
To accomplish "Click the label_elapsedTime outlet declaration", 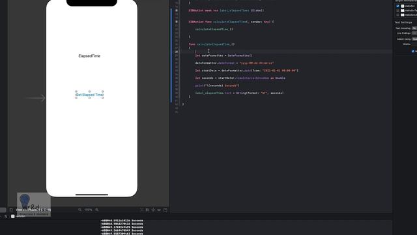I will pos(226,10).
